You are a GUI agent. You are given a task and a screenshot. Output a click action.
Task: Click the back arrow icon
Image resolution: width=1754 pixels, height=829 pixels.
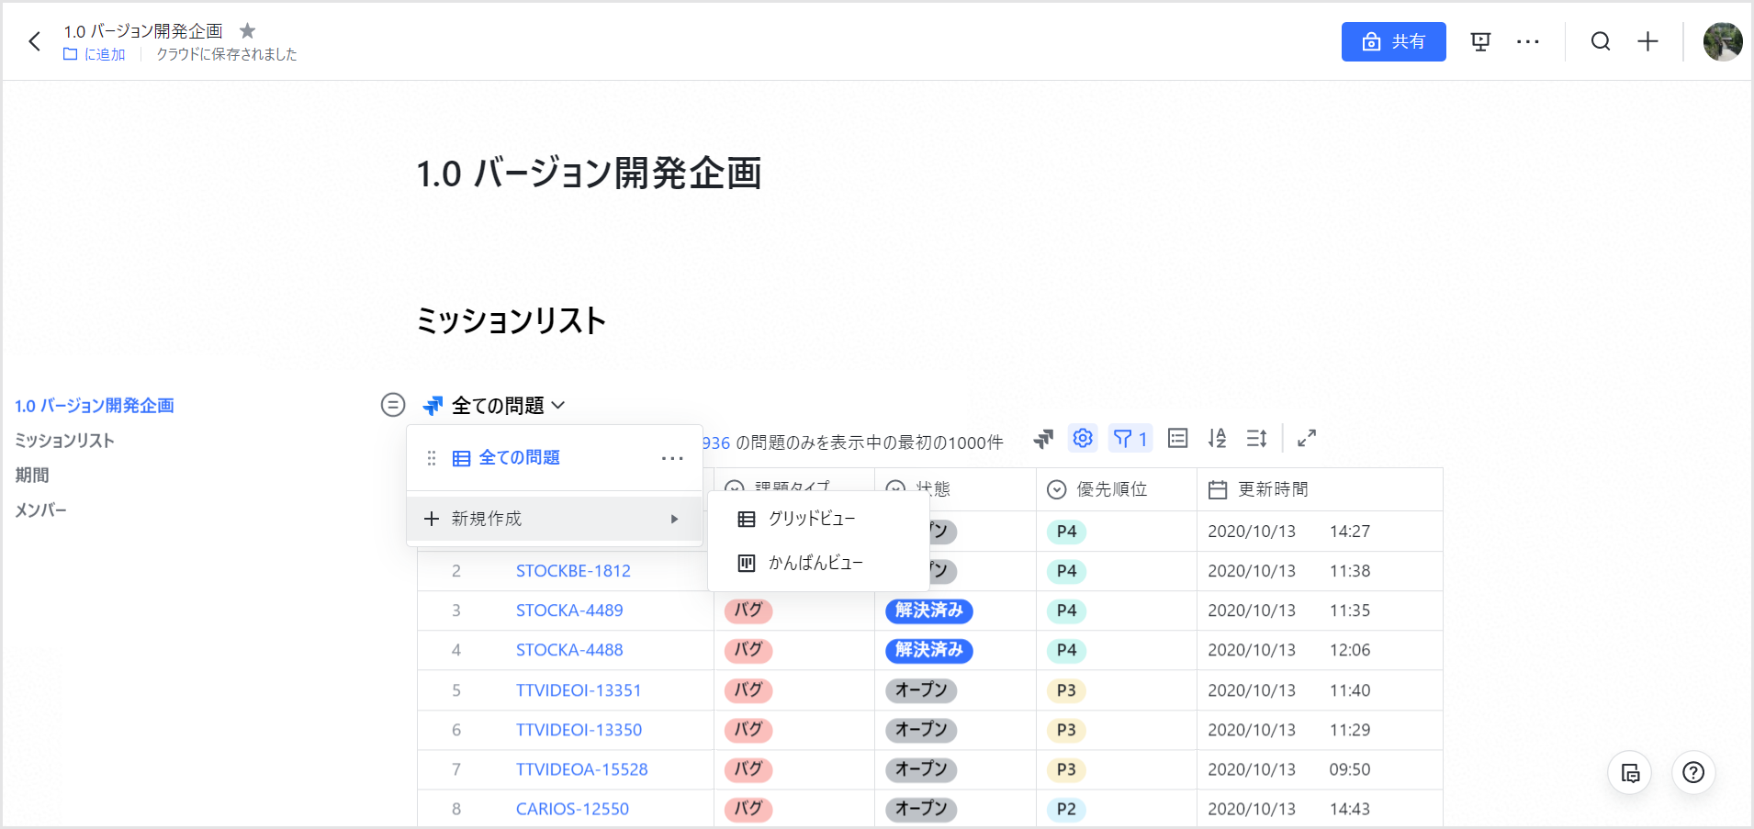[x=35, y=41]
